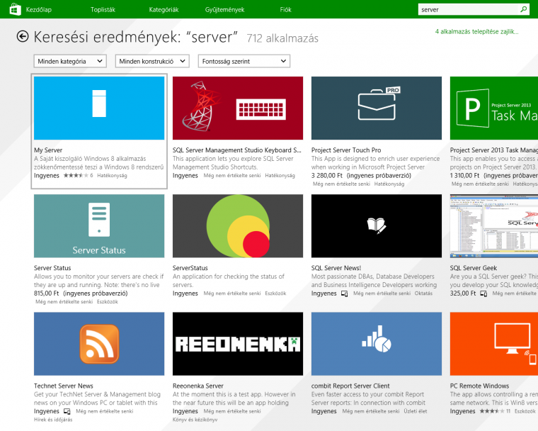The image size is (538, 431).
Task: Open PC Remote Windows orange tile
Action: coord(494,344)
